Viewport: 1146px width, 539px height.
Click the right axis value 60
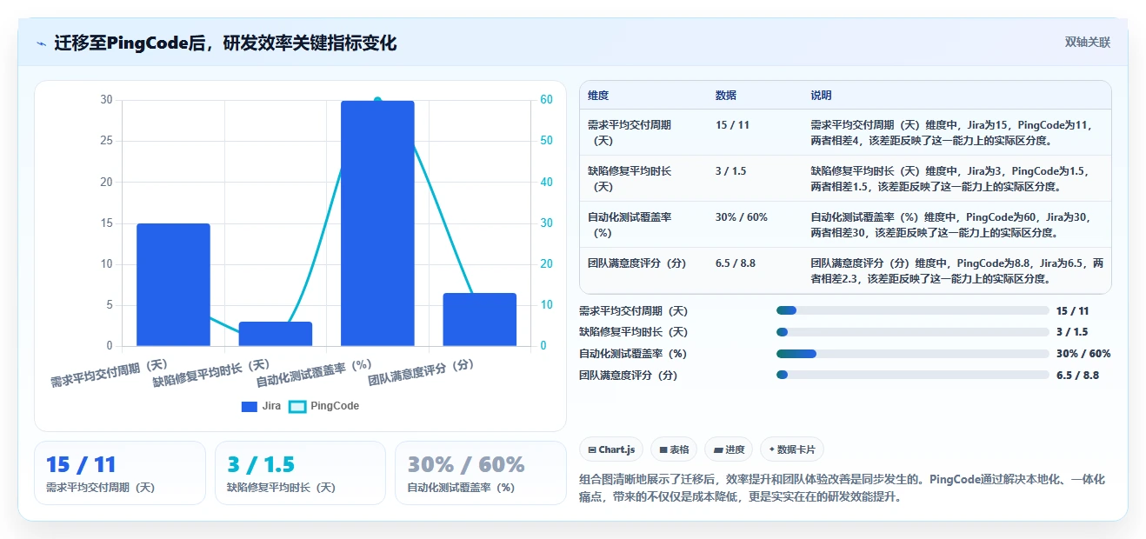pos(546,100)
